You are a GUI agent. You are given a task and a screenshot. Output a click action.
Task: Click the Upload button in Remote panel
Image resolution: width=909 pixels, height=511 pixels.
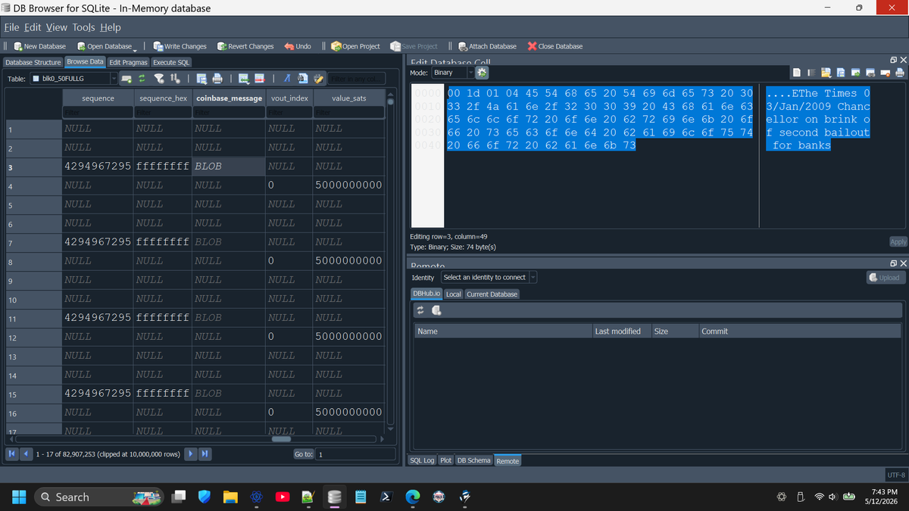click(x=885, y=277)
